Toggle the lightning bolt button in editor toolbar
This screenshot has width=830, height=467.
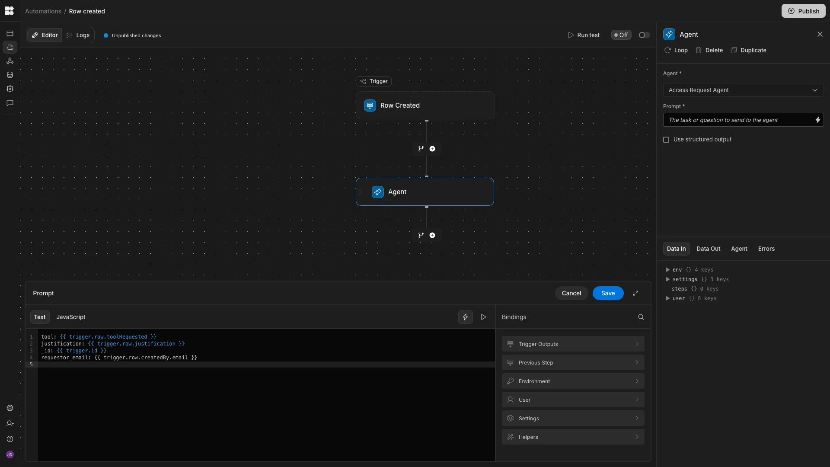(465, 317)
